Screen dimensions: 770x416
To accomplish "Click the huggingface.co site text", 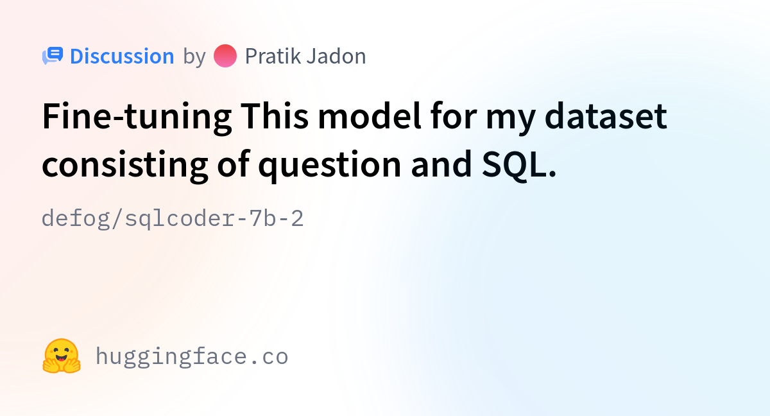I will pyautogui.click(x=191, y=356).
